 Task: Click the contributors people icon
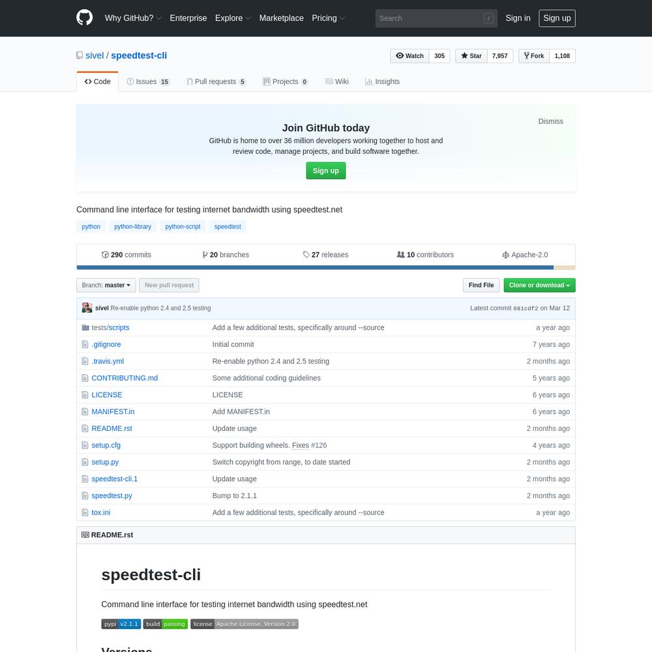click(x=401, y=254)
